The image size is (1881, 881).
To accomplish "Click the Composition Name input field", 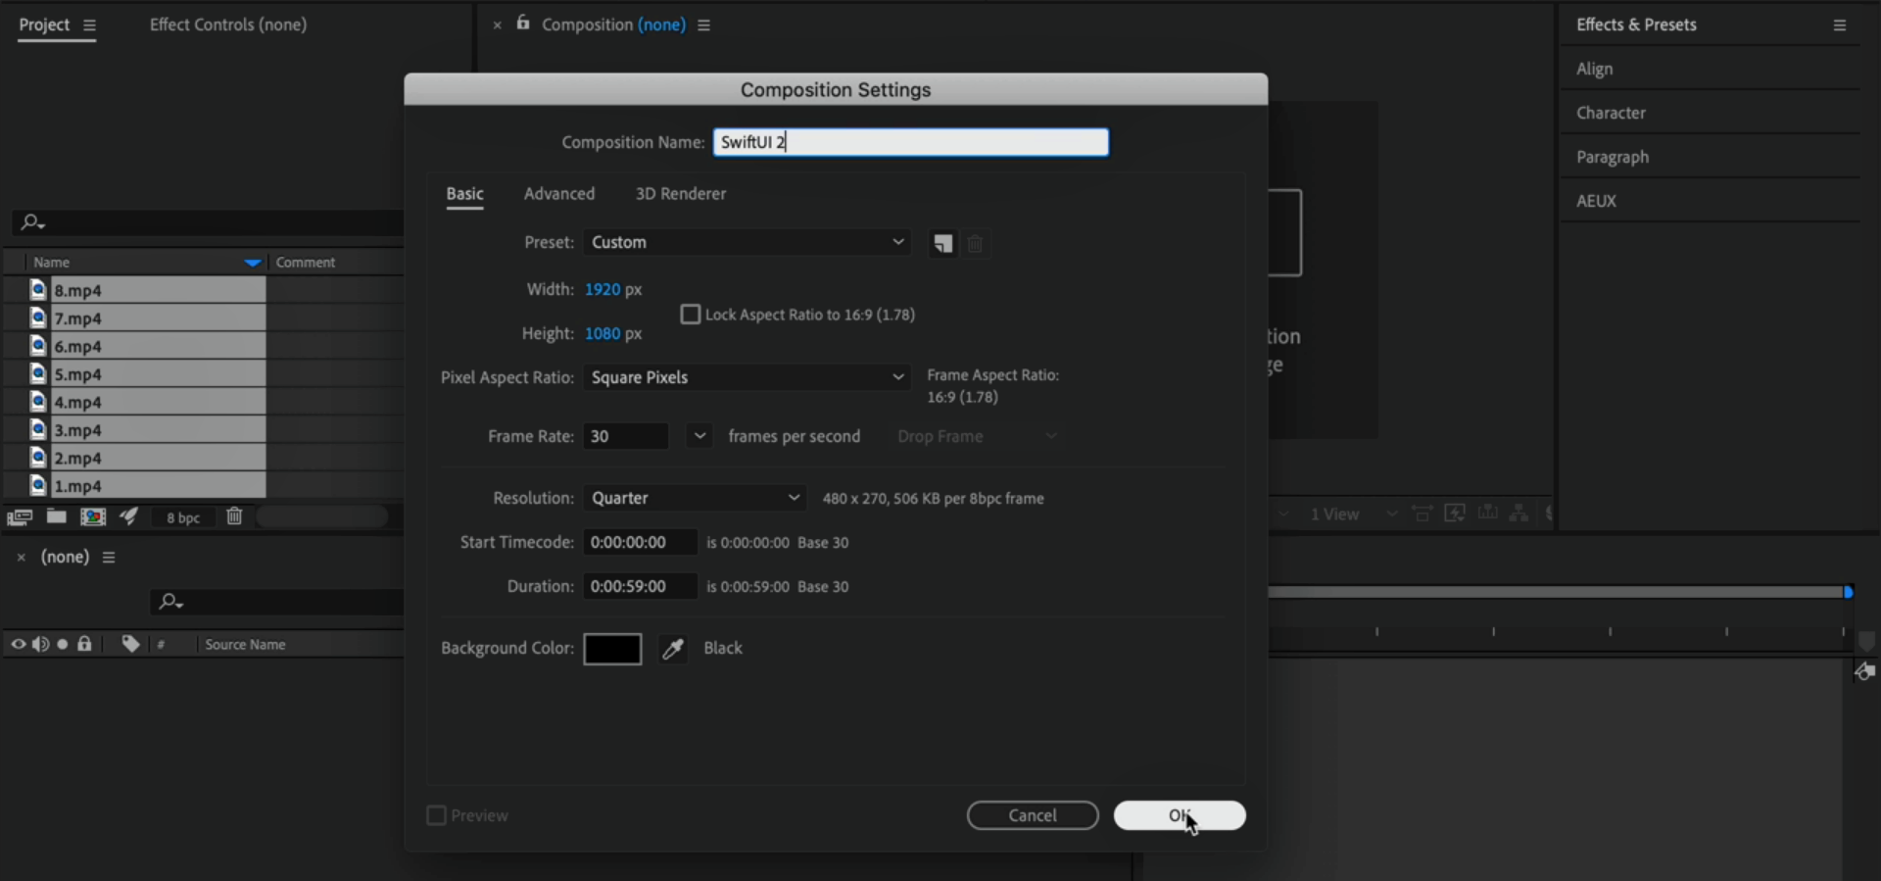I will 911,142.
